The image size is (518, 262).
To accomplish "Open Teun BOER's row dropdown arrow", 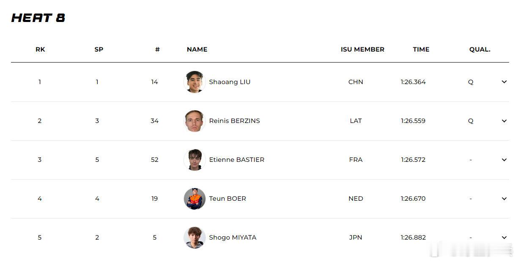I will click(x=504, y=199).
